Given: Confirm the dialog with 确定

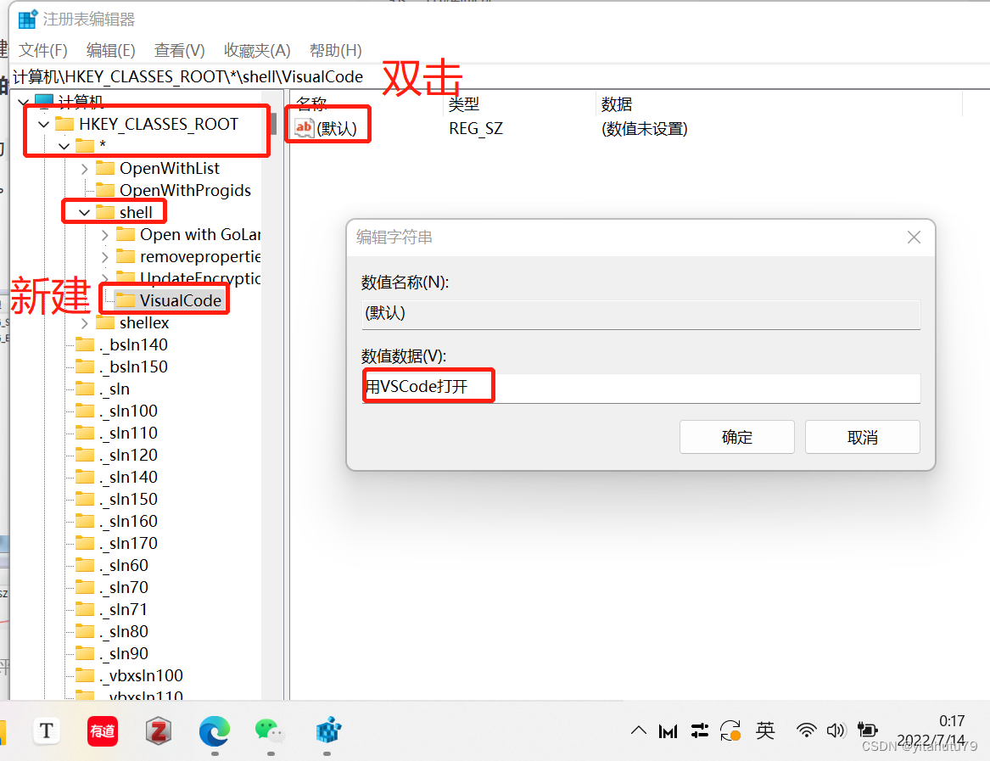Looking at the screenshot, I should click(737, 437).
